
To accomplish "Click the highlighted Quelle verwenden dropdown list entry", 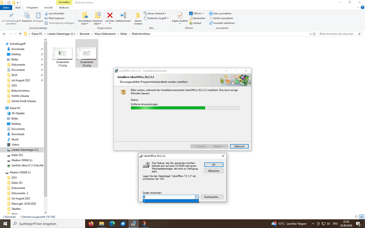I will tap(171, 201).
